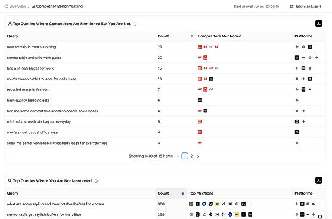Viewport: 332px width, 219px height.
Task: Click the H&M logo in comfortable chic work pants row
Action: click(200, 58)
